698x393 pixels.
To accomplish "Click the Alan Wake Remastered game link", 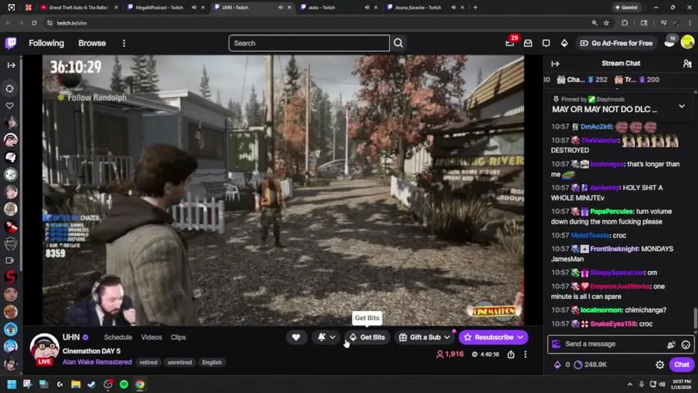I will 97,362.
